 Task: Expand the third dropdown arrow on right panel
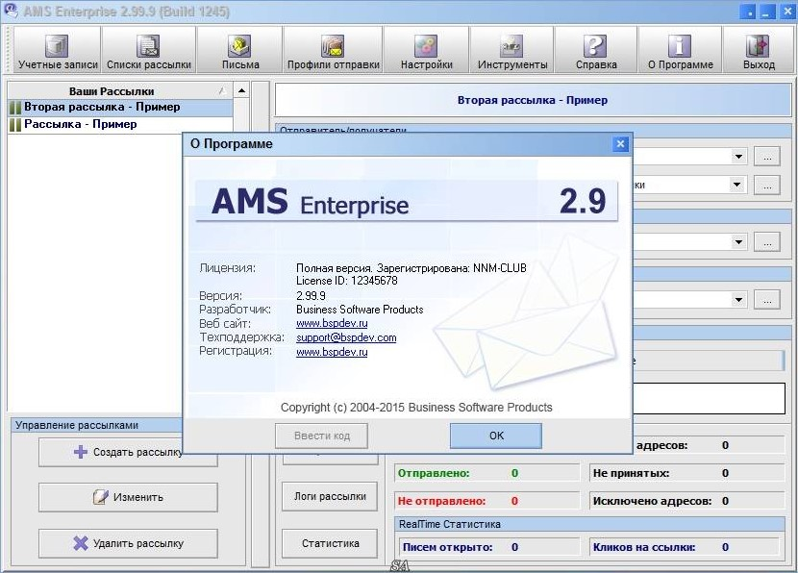738,242
